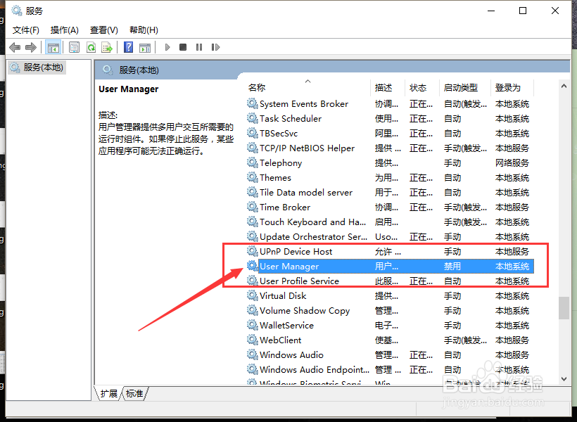577x422 pixels.
Task: Start the service with the play icon
Action: (166, 46)
